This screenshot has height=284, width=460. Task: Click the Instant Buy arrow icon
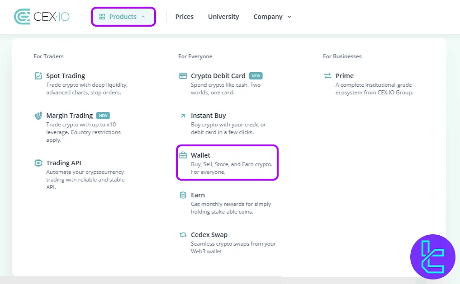tap(183, 116)
